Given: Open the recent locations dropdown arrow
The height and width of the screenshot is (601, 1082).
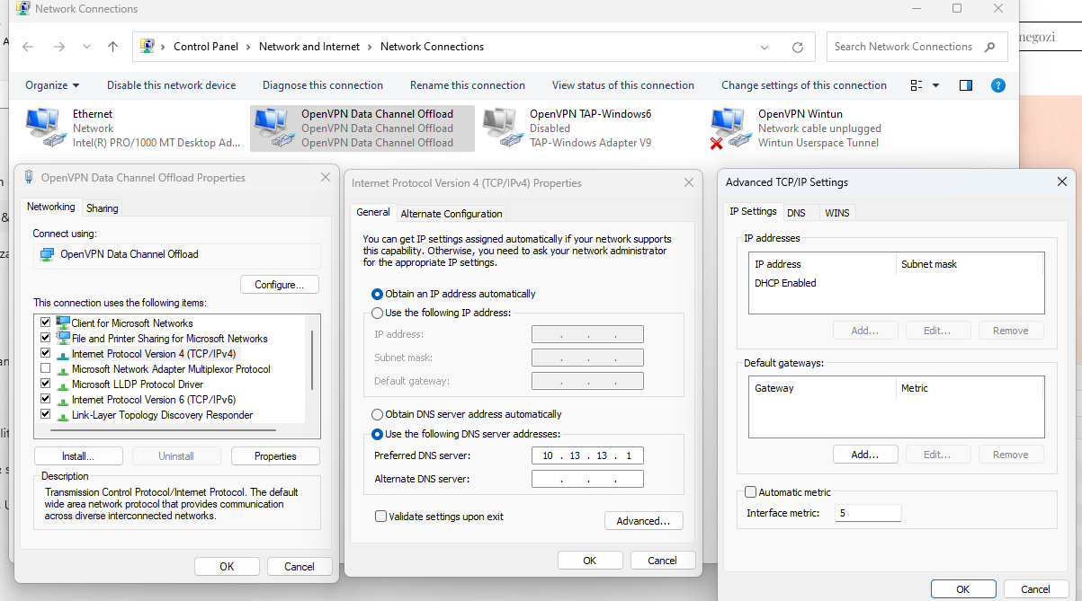Looking at the screenshot, I should pyautogui.click(x=86, y=47).
